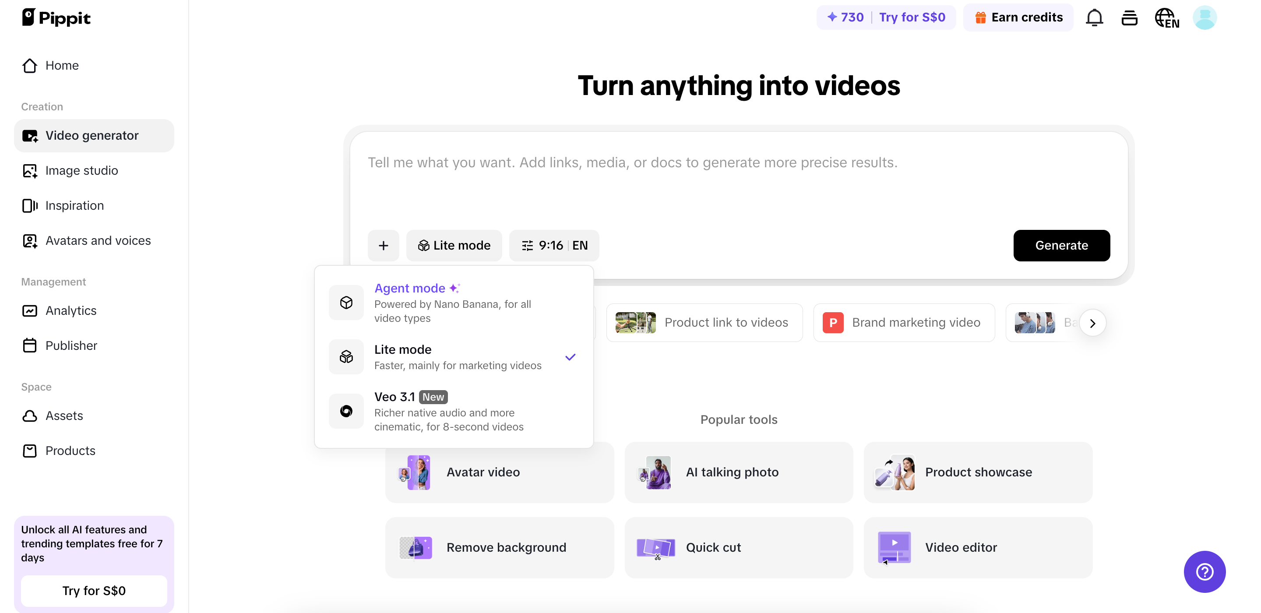Open the Inspiration panel

coord(74,206)
